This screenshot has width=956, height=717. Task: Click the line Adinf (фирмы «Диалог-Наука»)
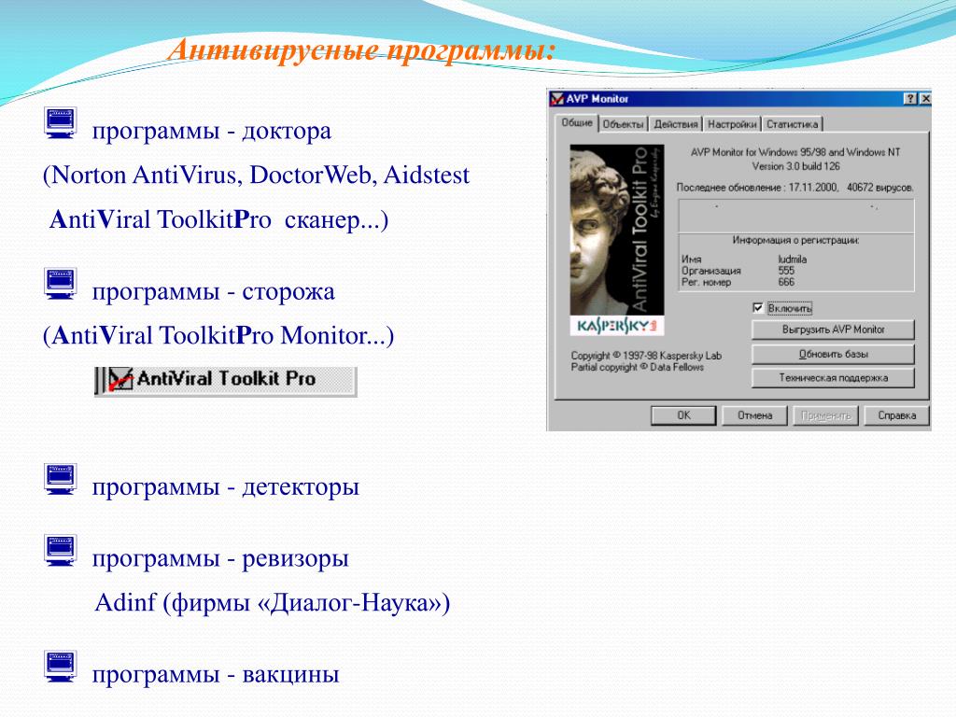pyautogui.click(x=273, y=603)
